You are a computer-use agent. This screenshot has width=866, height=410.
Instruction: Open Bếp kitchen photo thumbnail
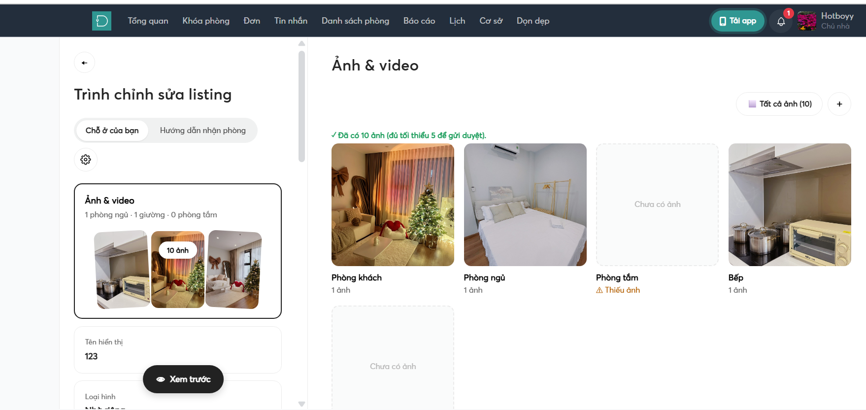coord(790,205)
